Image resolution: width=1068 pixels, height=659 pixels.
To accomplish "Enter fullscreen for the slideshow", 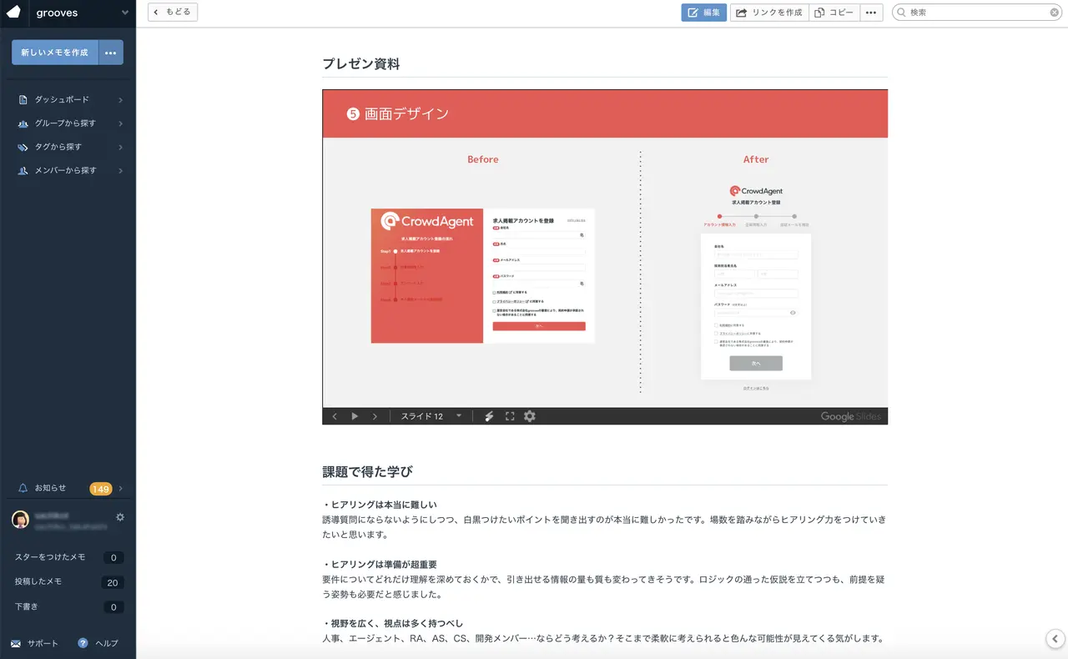I will coord(510,416).
